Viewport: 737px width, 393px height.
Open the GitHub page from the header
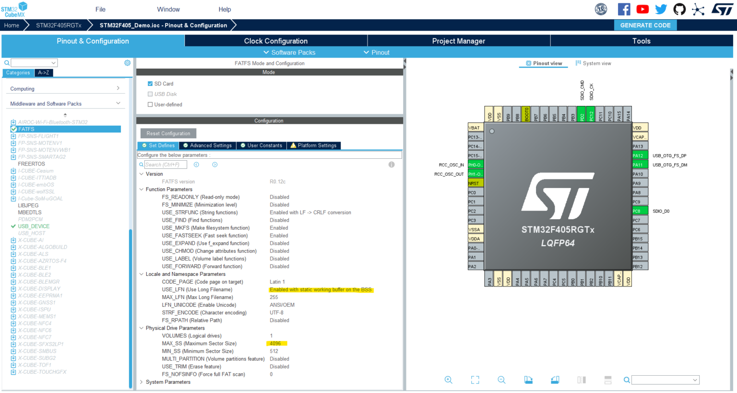[679, 9]
